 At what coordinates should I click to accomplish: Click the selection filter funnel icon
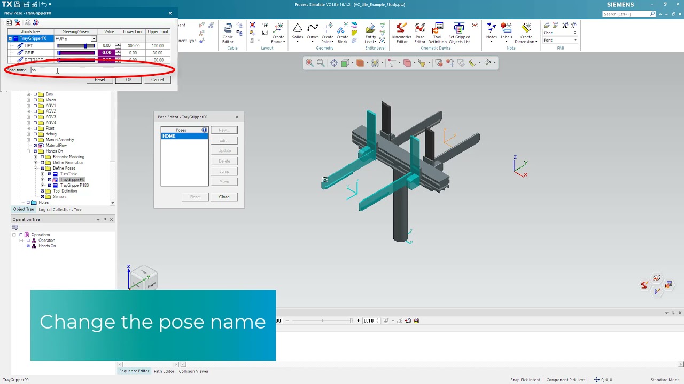pyautogui.click(x=422, y=63)
